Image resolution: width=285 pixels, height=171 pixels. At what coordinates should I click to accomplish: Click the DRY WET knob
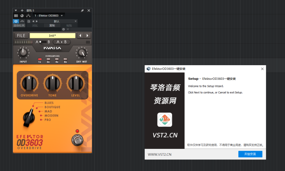(82, 53)
